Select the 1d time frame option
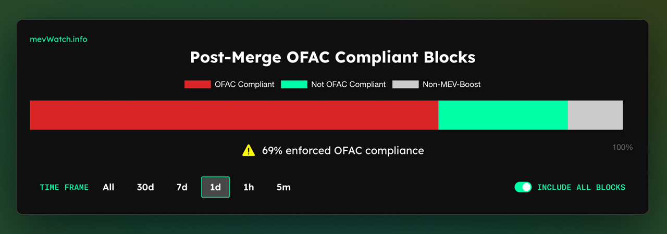 point(215,187)
